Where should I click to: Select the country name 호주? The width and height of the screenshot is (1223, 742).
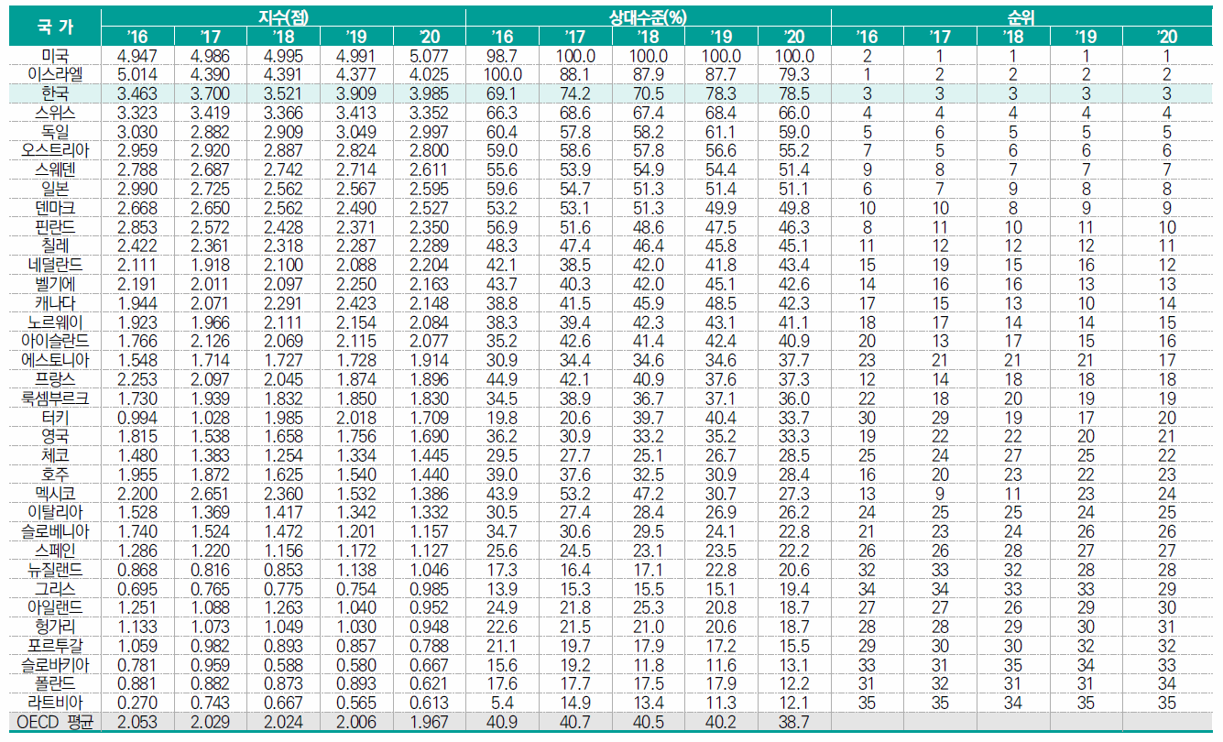point(55,475)
